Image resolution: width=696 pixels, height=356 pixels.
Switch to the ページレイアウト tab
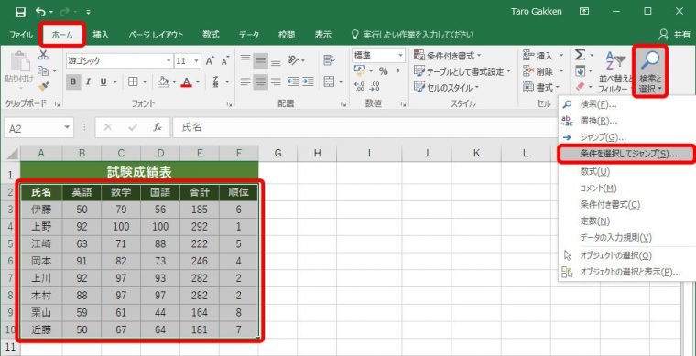click(x=156, y=35)
